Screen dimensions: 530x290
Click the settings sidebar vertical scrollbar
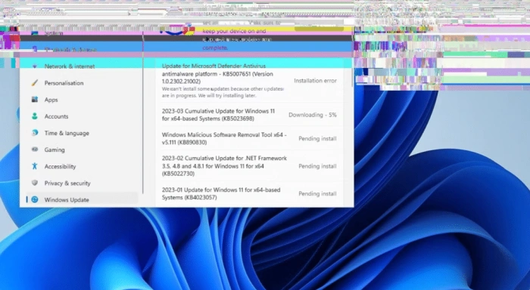tap(143, 113)
